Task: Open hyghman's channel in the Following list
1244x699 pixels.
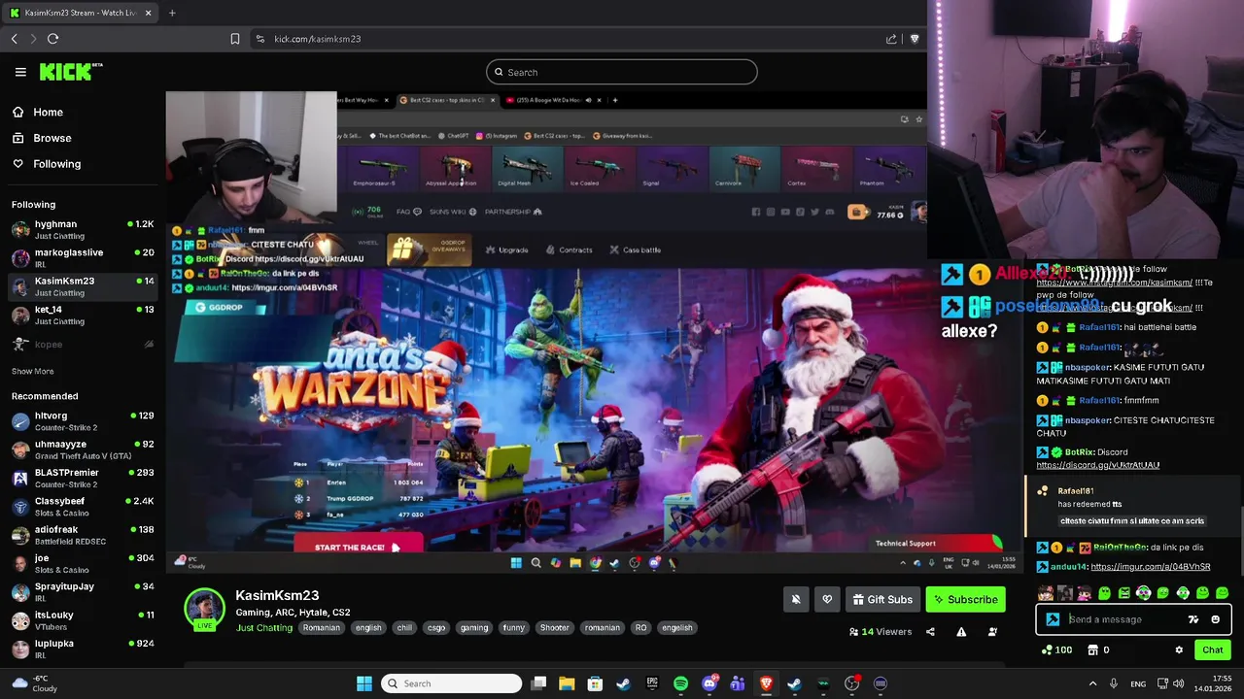Action: 83,229
